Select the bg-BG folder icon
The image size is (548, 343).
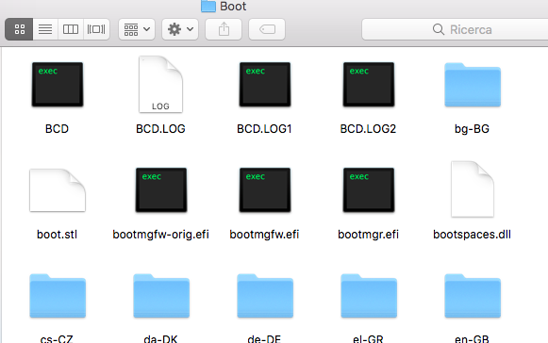473,85
